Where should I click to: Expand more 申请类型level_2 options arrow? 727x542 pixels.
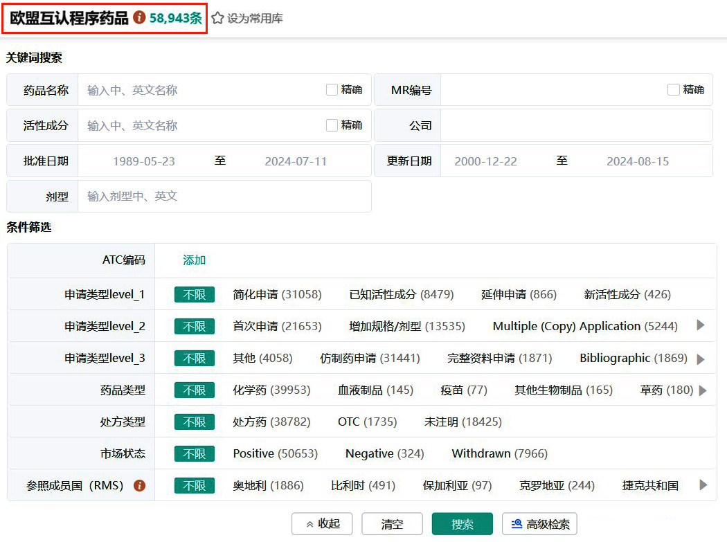pos(701,325)
